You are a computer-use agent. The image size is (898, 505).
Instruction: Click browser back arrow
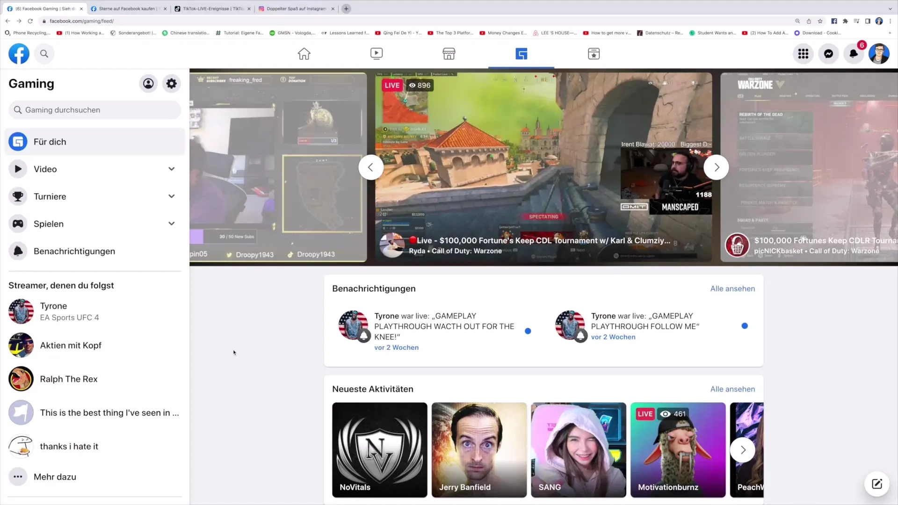point(7,21)
